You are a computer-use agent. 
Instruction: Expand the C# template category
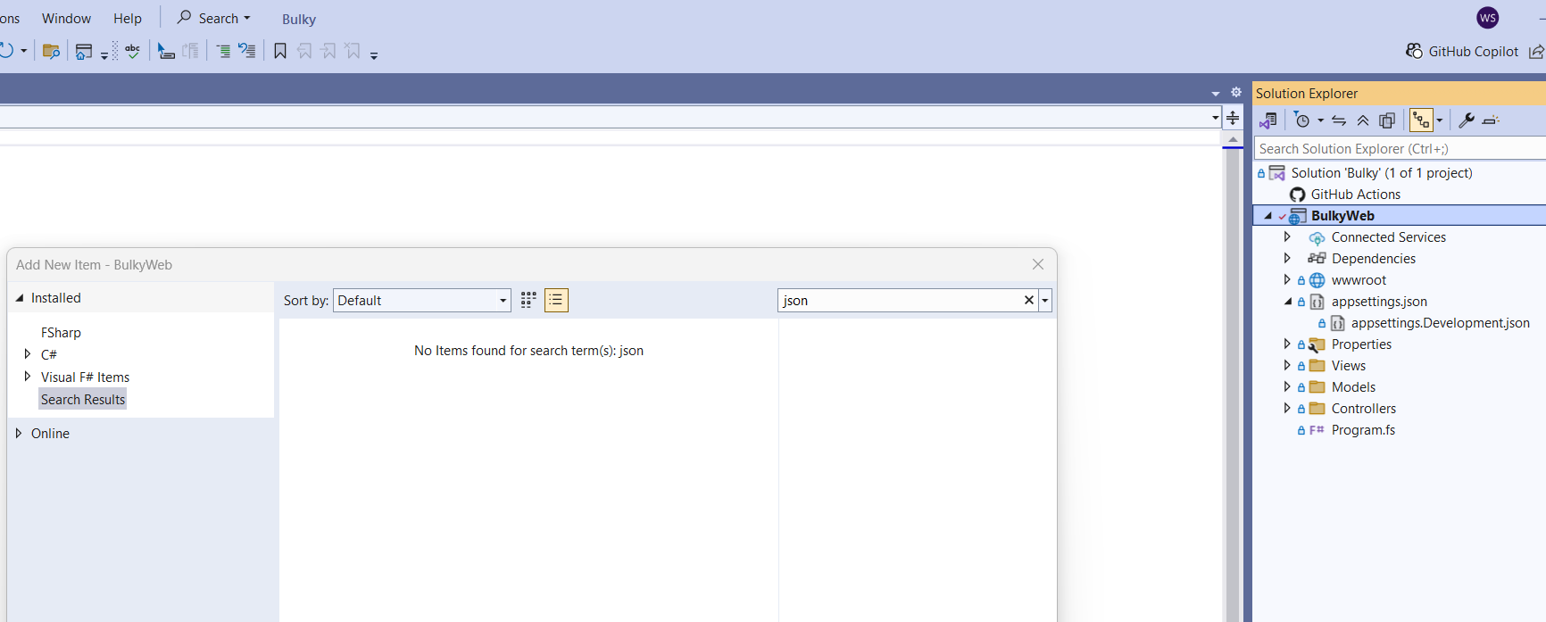[28, 354]
